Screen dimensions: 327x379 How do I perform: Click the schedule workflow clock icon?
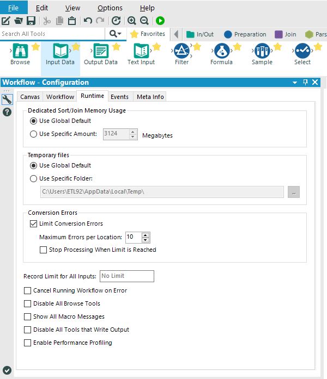pyautogui.click(x=116, y=21)
